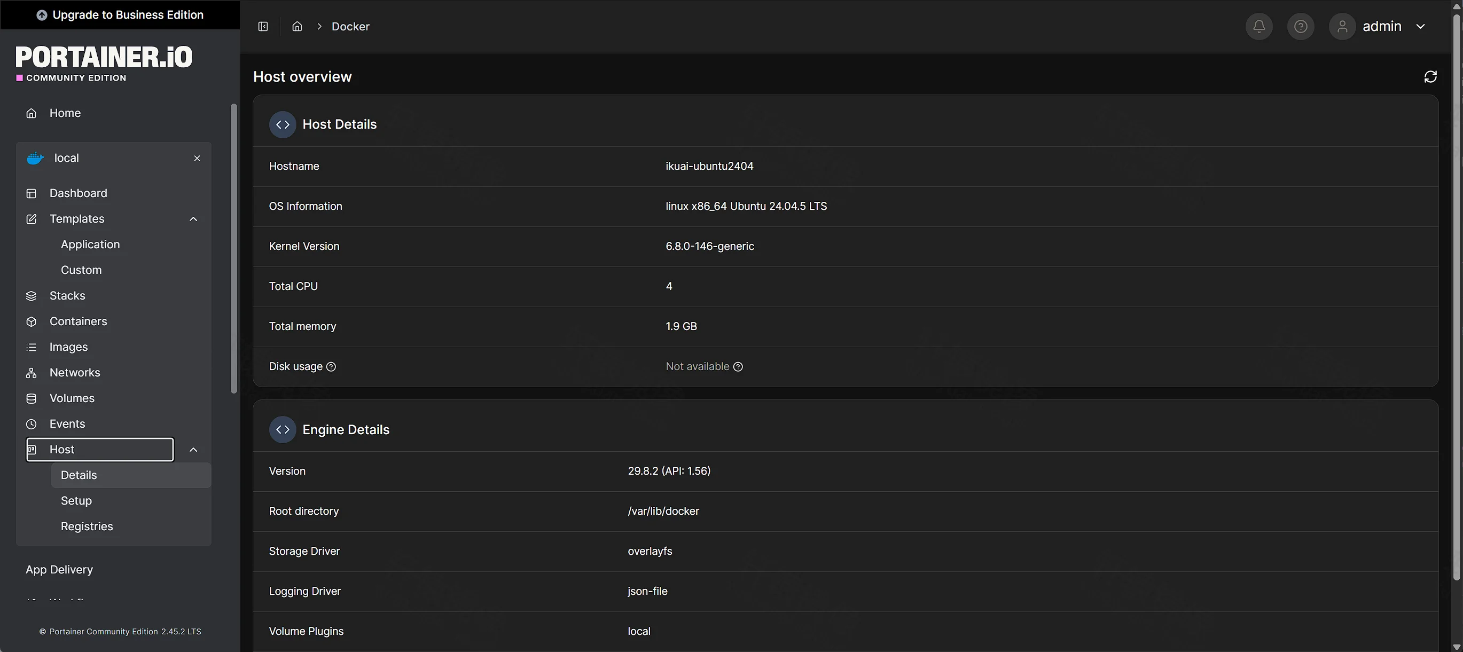Click the sidebar scrollbar

pos(233,248)
